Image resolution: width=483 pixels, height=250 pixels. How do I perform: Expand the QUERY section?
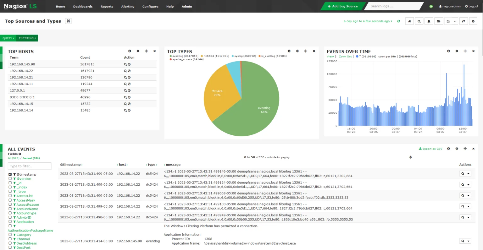[8, 38]
